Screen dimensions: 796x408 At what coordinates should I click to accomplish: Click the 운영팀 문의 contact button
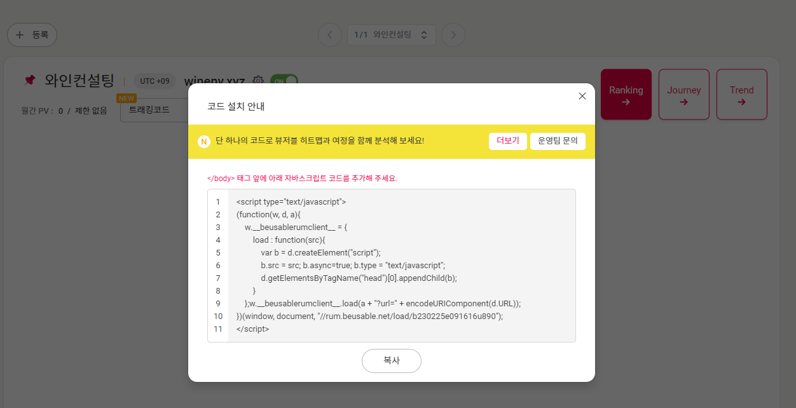point(558,141)
